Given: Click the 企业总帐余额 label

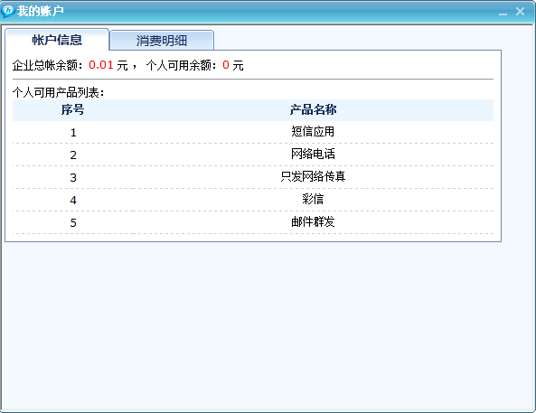Looking at the screenshot, I should tap(45, 65).
